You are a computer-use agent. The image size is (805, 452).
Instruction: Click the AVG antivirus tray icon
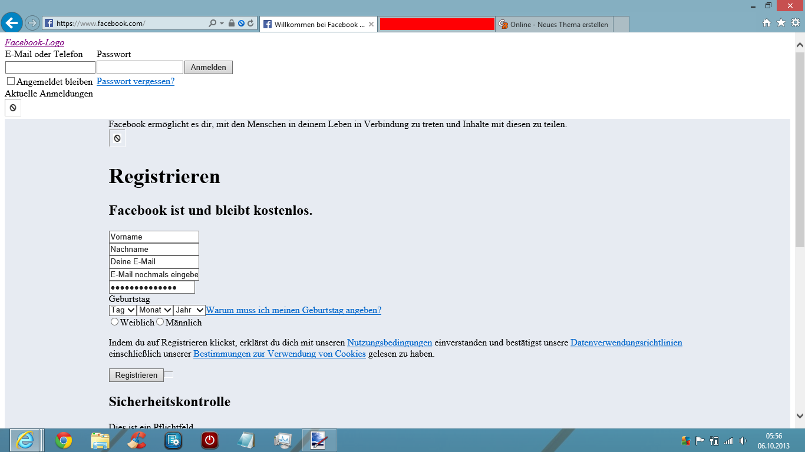685,440
